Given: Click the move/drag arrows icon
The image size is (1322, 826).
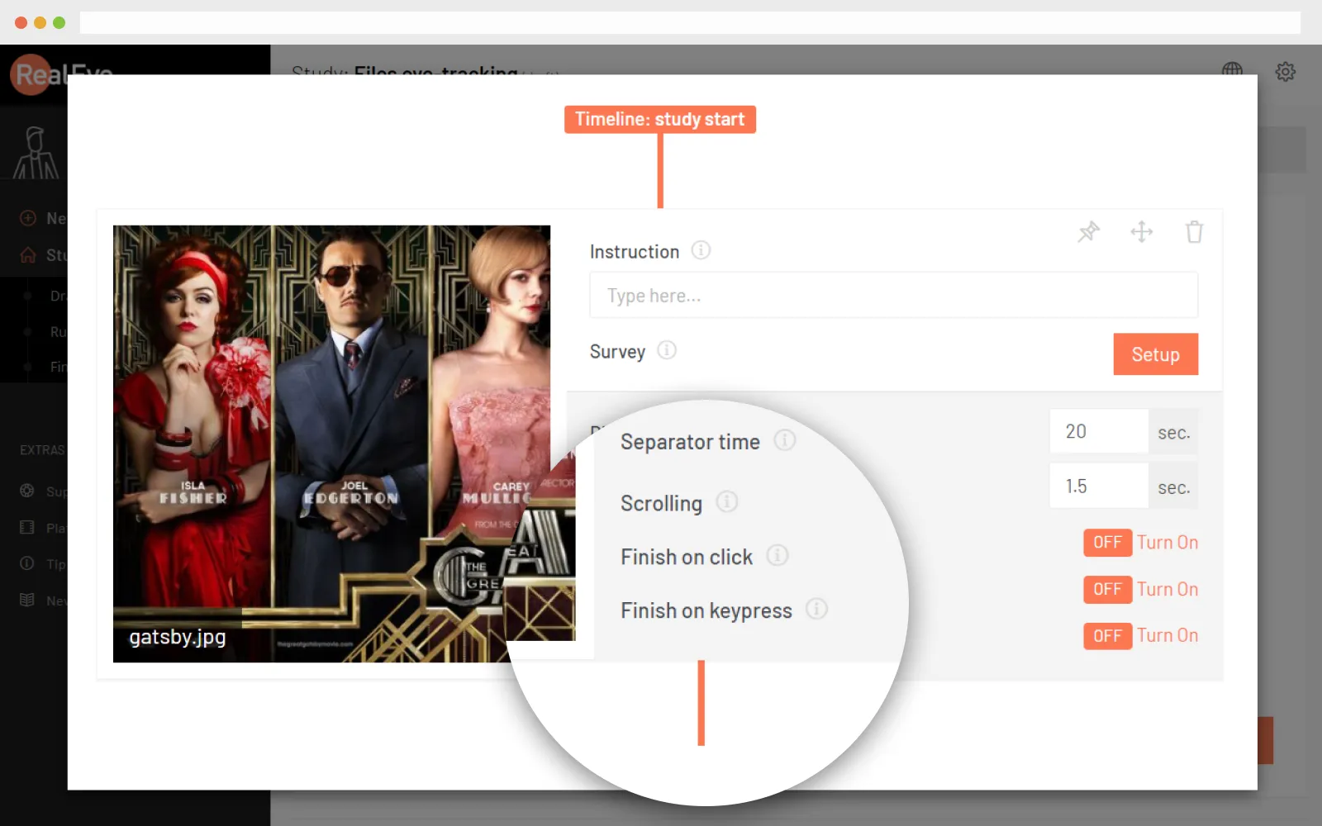Looking at the screenshot, I should pyautogui.click(x=1141, y=232).
